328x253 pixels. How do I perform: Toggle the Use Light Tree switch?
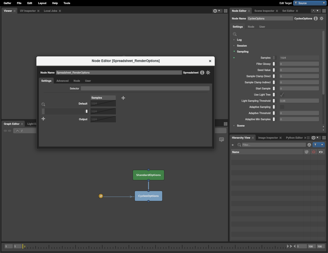(x=274, y=95)
